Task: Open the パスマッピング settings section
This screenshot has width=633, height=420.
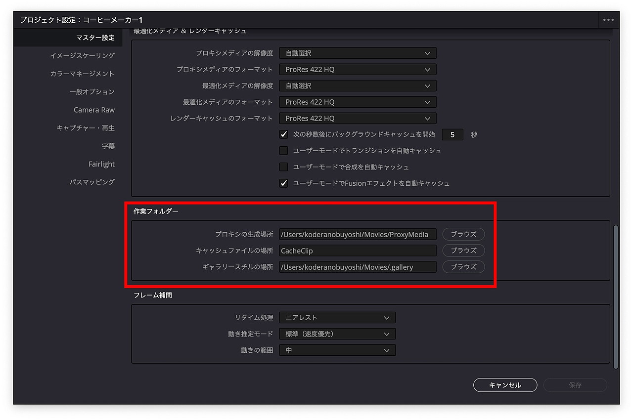Action: coord(93,181)
